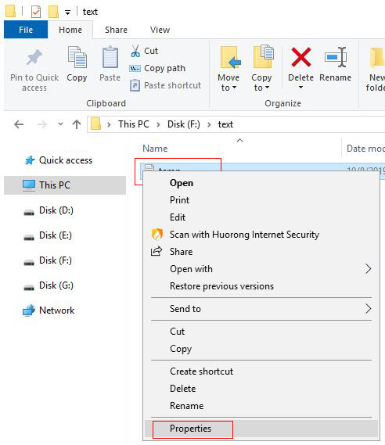Image resolution: width=385 pixels, height=445 pixels.
Task: Click the Paste clipboard icon
Action: [x=110, y=58]
